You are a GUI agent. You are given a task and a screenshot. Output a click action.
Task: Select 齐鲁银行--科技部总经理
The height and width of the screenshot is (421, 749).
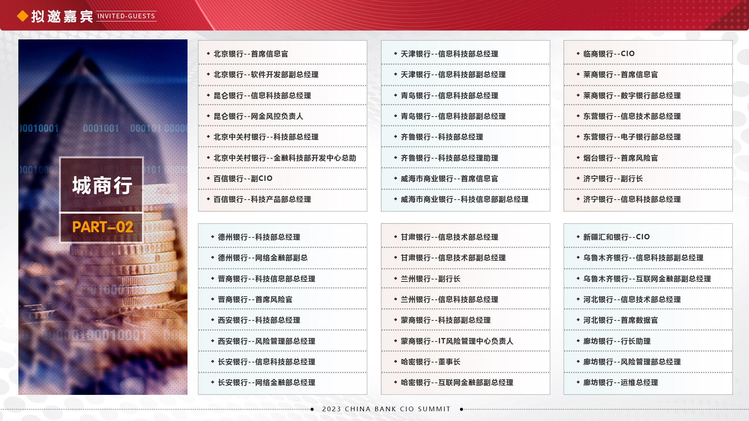(x=442, y=137)
